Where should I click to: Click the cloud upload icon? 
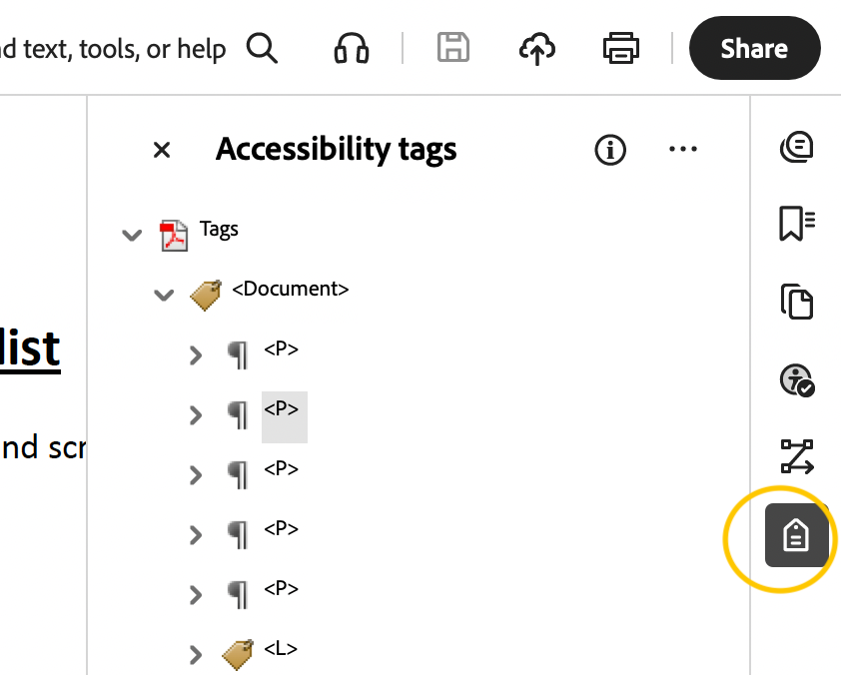[536, 48]
